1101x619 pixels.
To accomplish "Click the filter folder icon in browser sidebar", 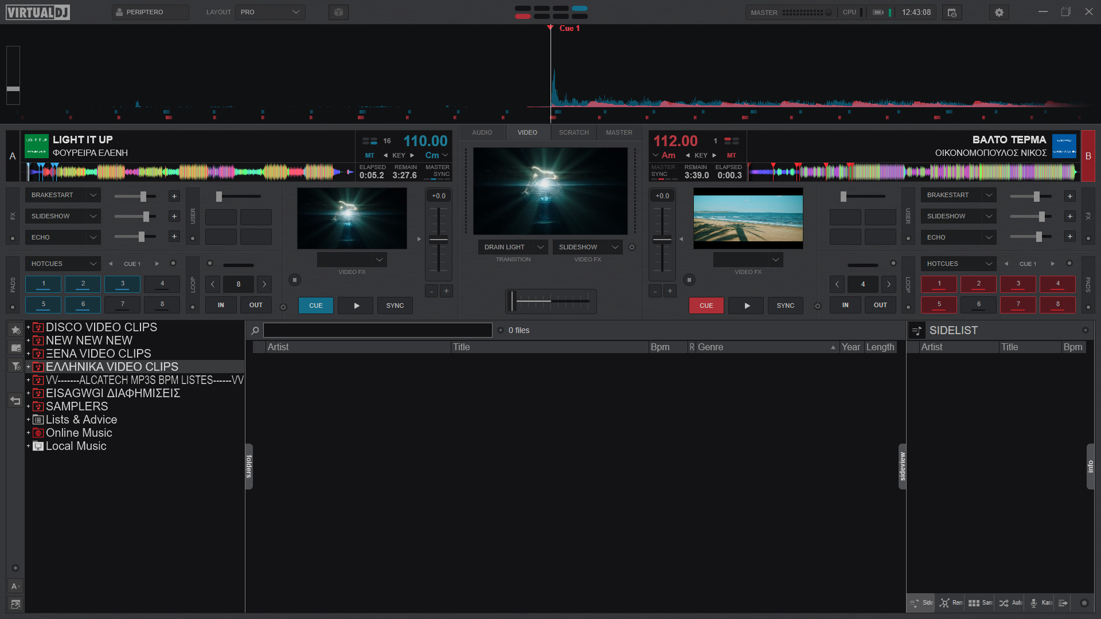I will click(15, 366).
